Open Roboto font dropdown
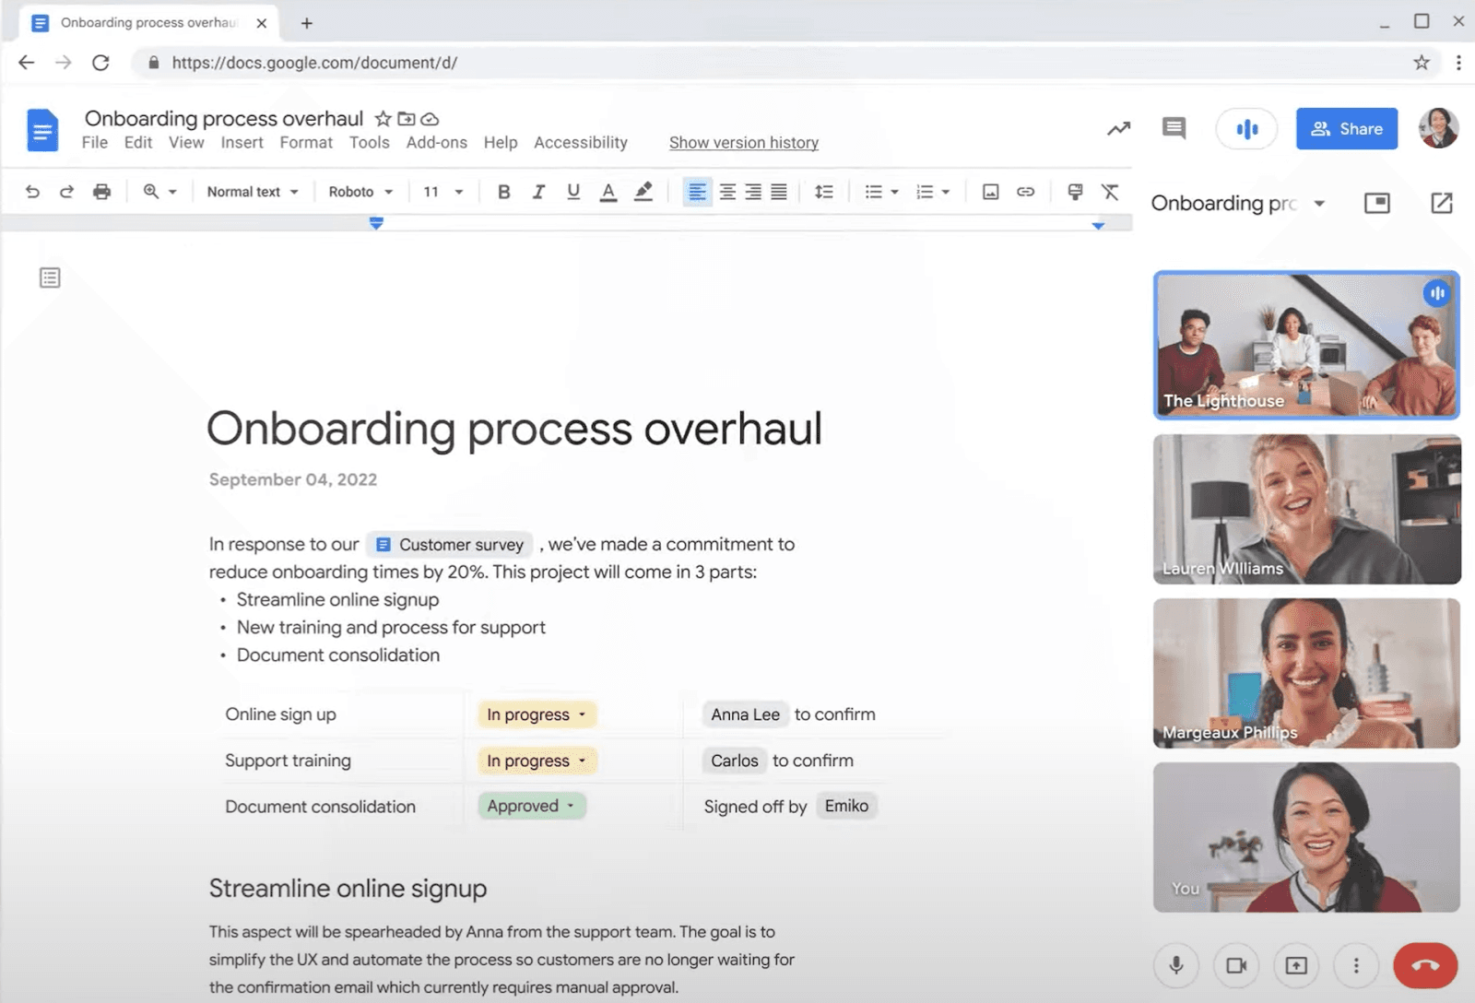This screenshot has width=1475, height=1003. pyautogui.click(x=360, y=192)
